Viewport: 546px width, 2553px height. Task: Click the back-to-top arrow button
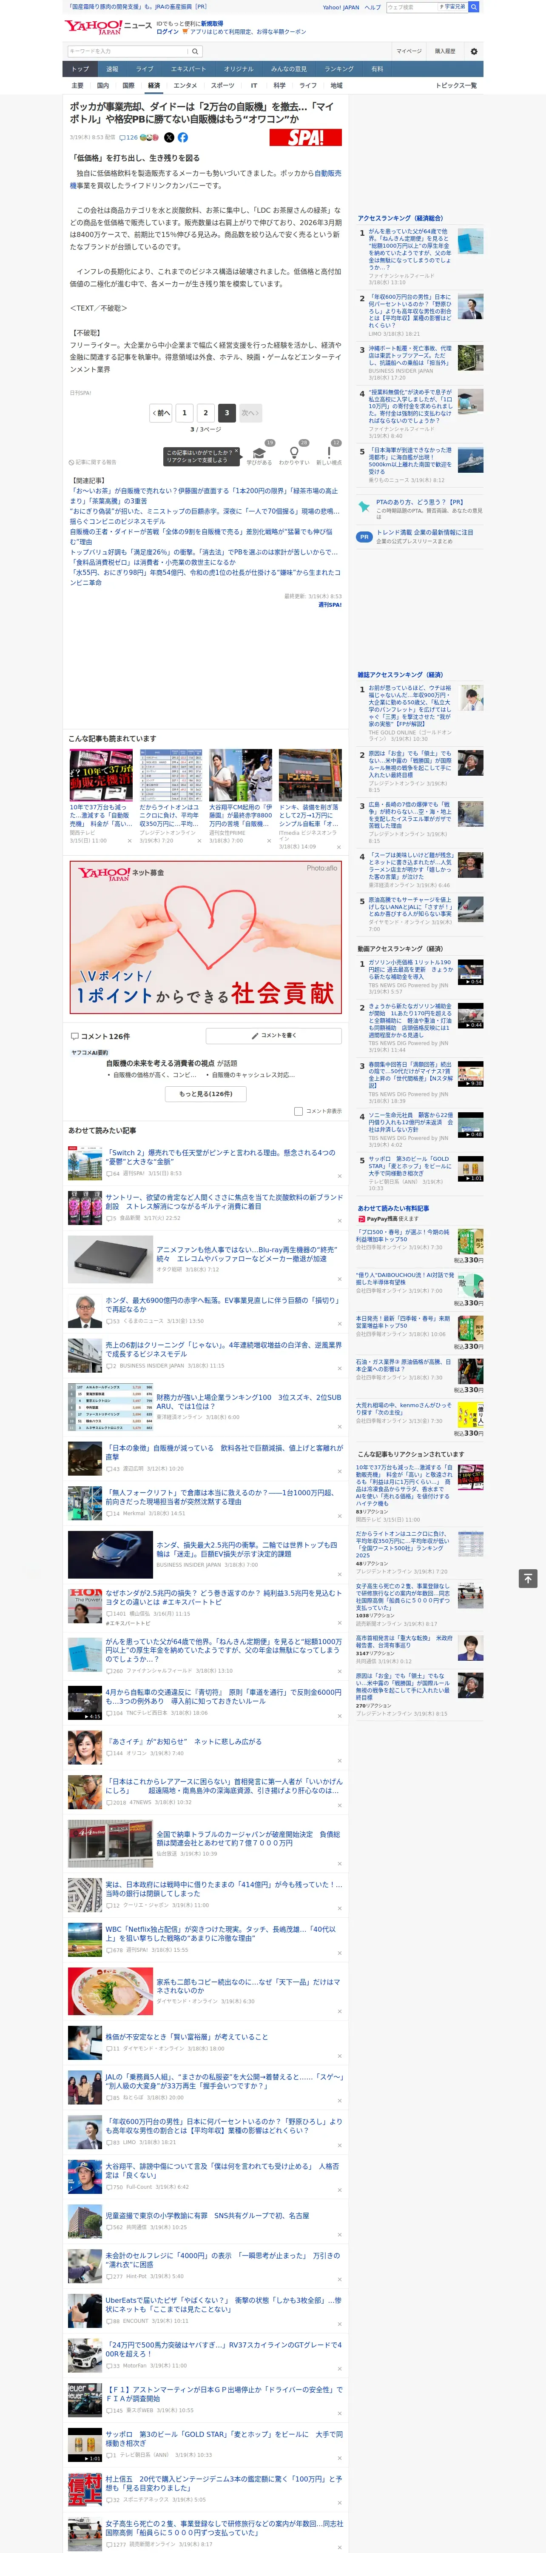tap(528, 1578)
